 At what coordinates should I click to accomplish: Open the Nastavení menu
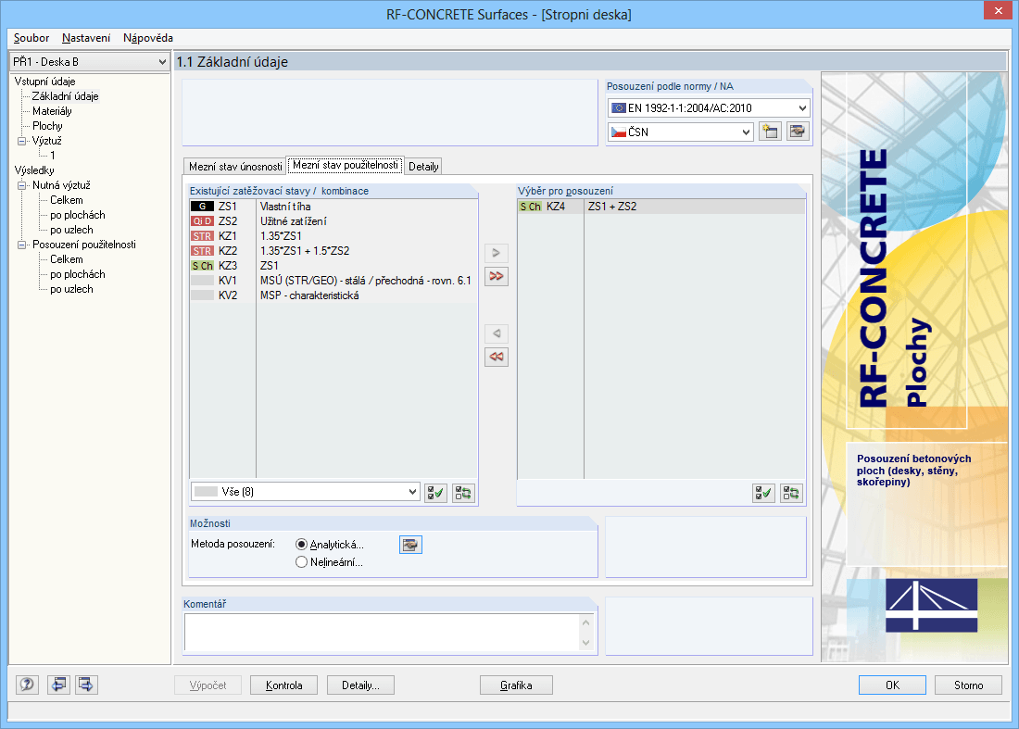click(x=86, y=38)
